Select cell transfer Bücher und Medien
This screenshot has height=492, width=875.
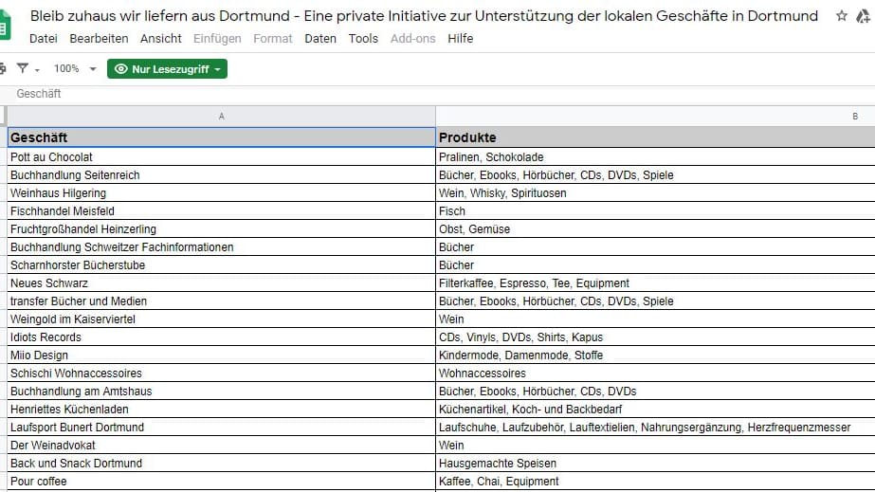coord(222,301)
